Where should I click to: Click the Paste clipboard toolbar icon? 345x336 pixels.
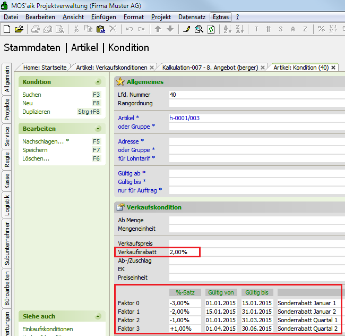click(x=100, y=29)
